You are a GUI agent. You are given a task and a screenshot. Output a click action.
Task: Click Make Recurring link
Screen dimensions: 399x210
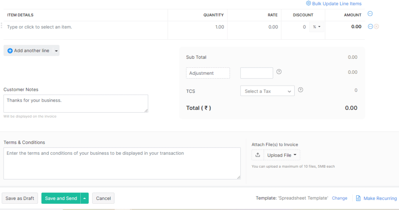[380, 198]
